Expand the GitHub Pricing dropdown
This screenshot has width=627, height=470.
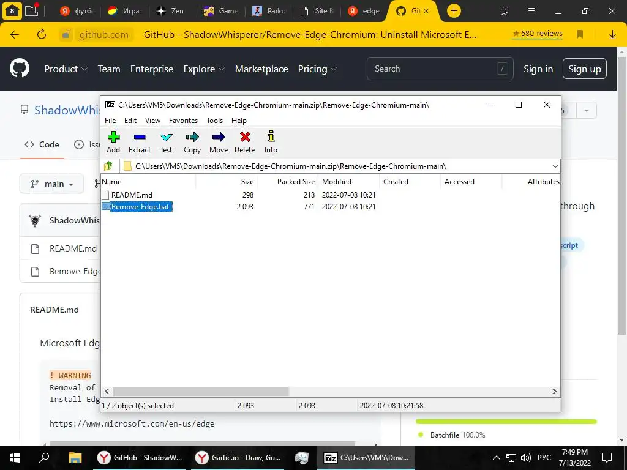tap(317, 69)
